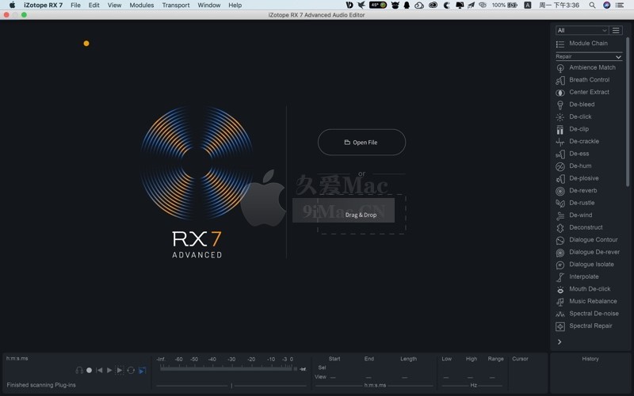
Task: Click the De-rustle icon
Action: [x=560, y=204]
